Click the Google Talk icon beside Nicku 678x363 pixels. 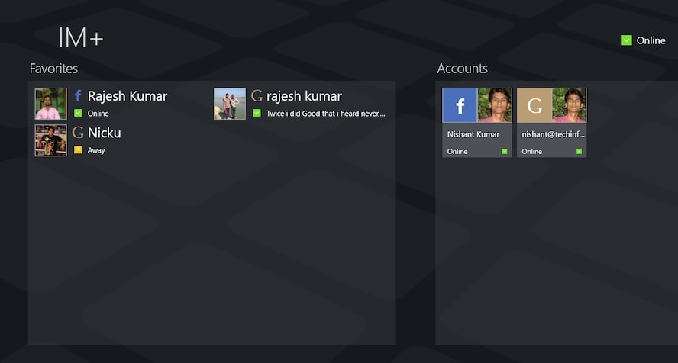(78, 132)
